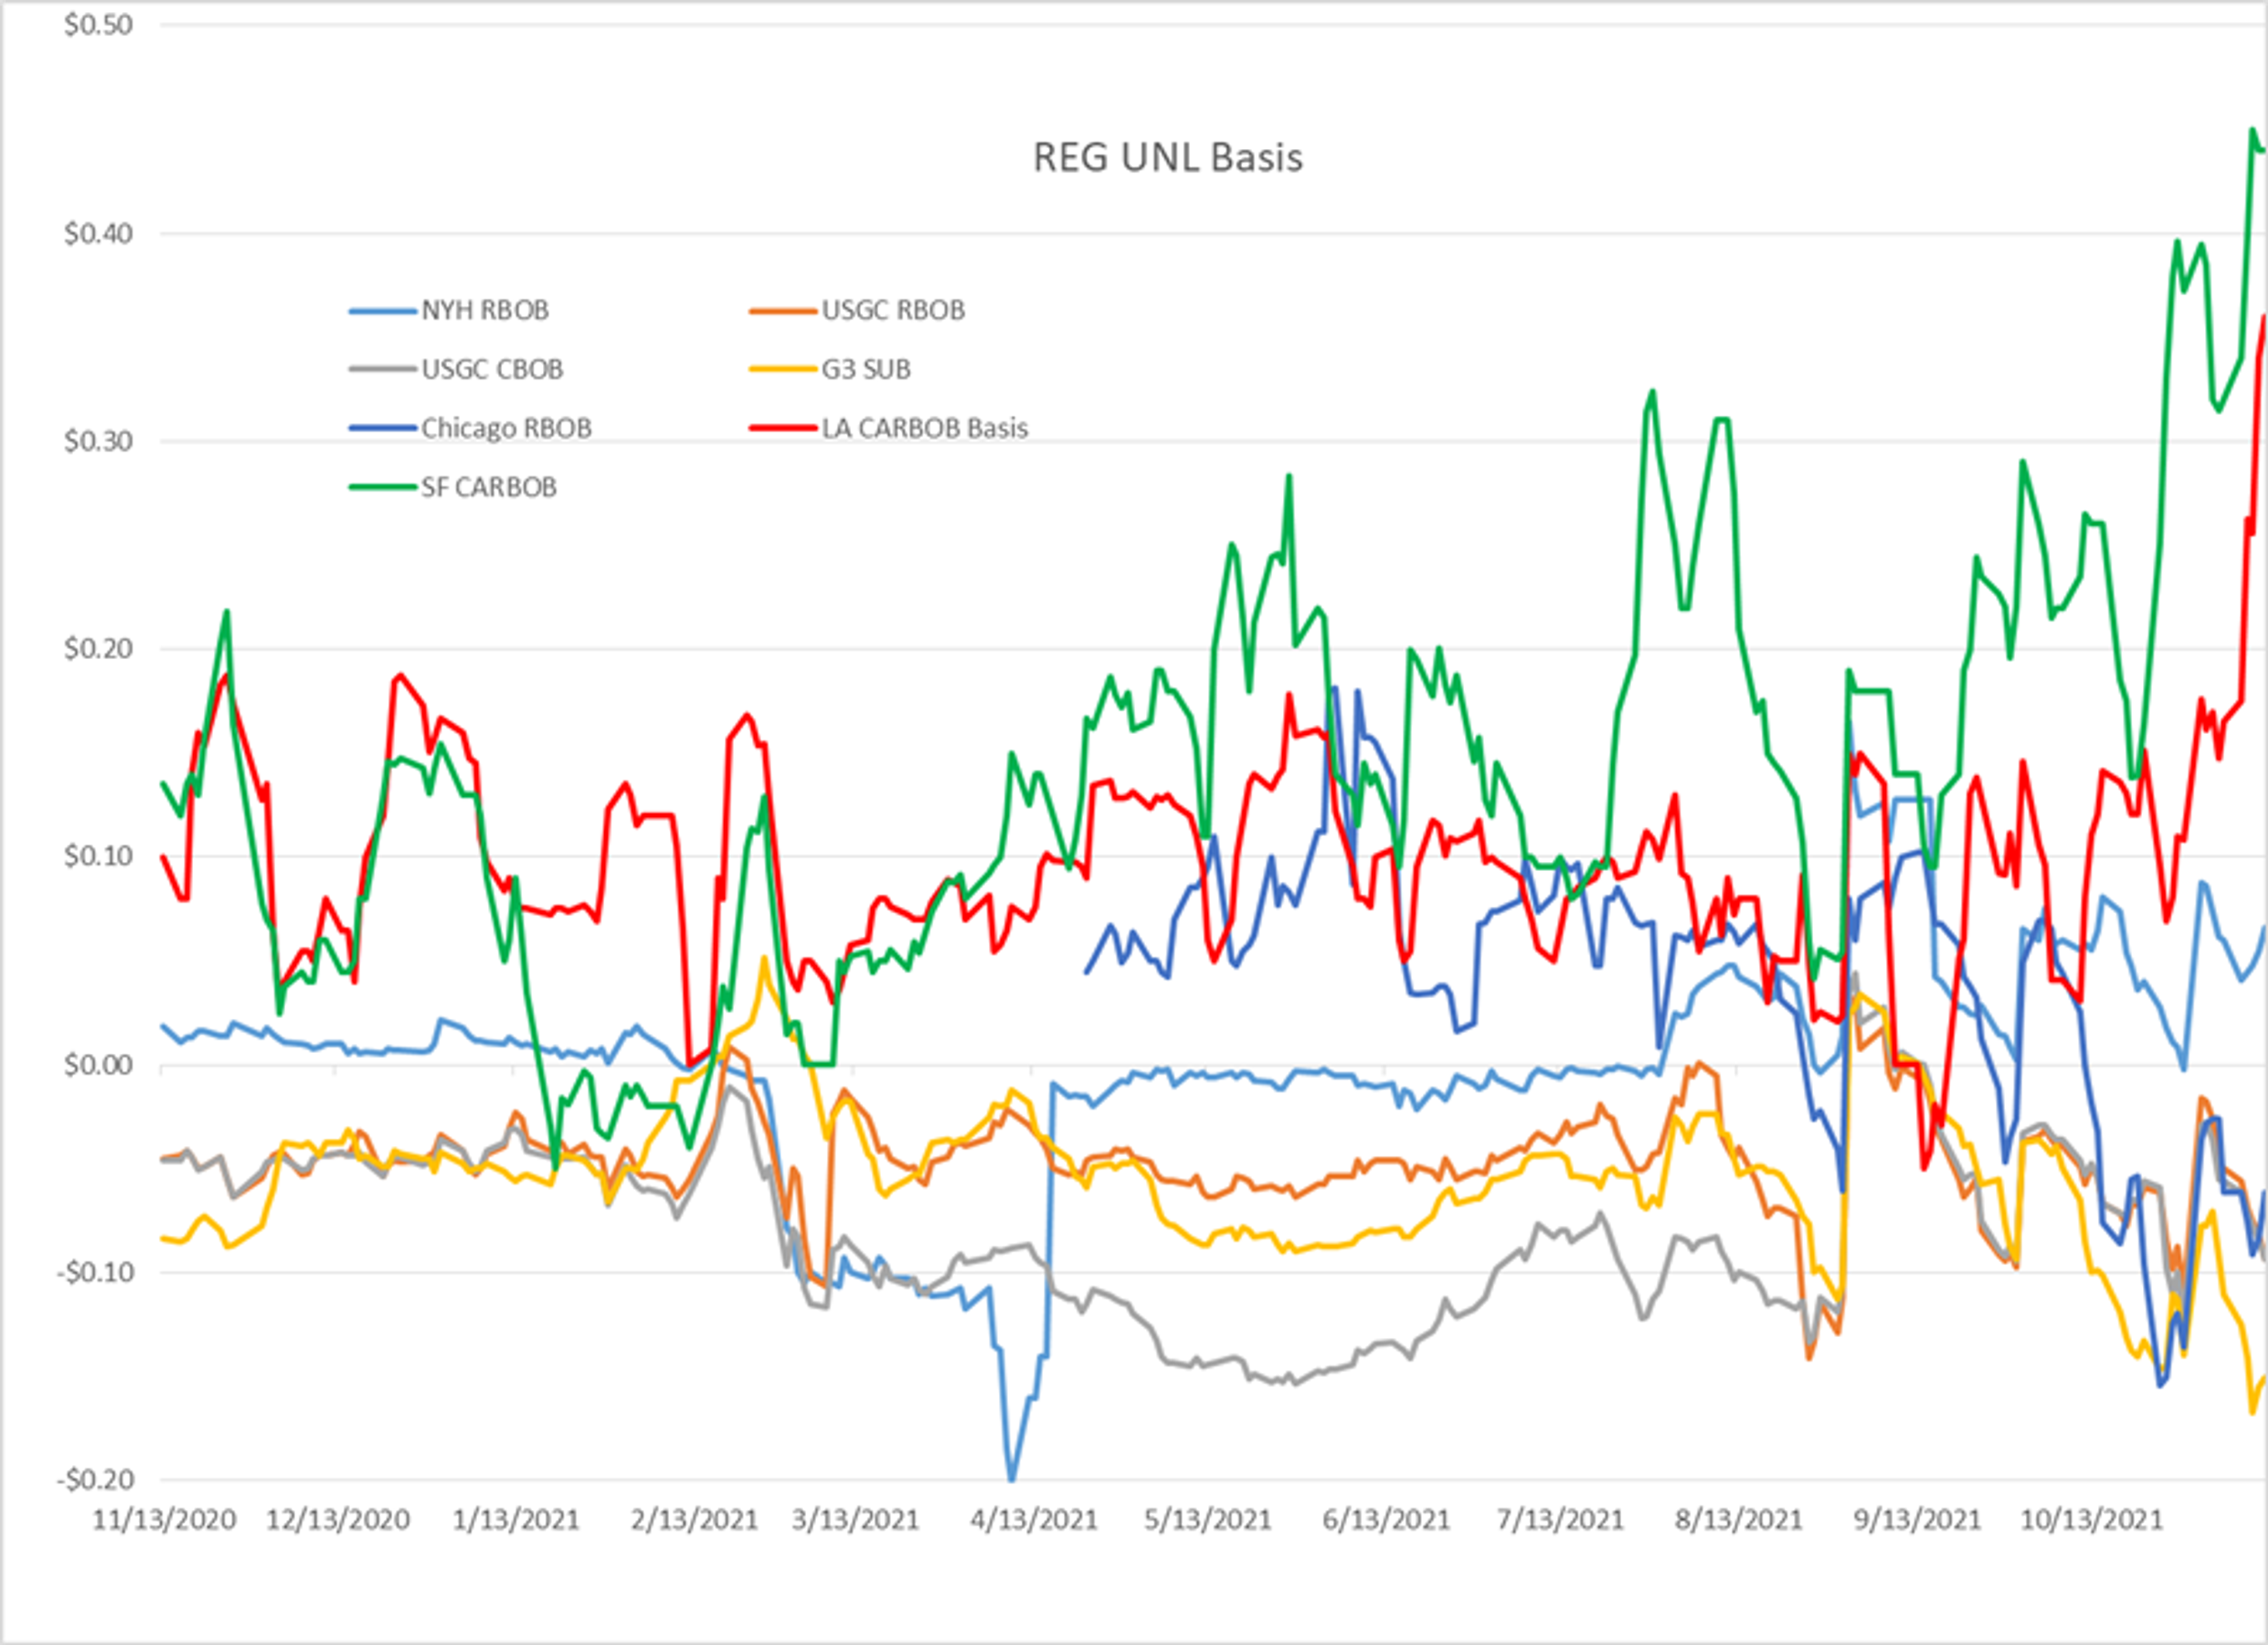Click the 8/13/2021 date label
The image size is (2268, 1645).
click(x=1738, y=1520)
